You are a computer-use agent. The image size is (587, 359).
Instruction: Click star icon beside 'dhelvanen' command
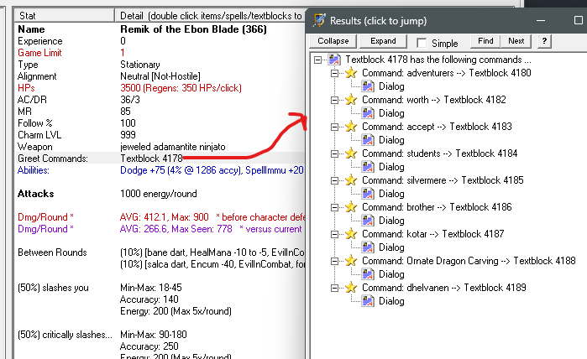[351, 288]
